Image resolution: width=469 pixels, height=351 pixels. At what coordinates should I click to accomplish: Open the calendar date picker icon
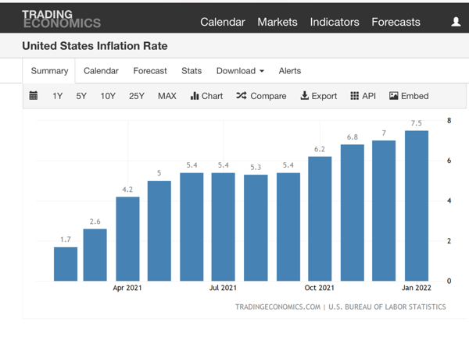click(x=34, y=96)
